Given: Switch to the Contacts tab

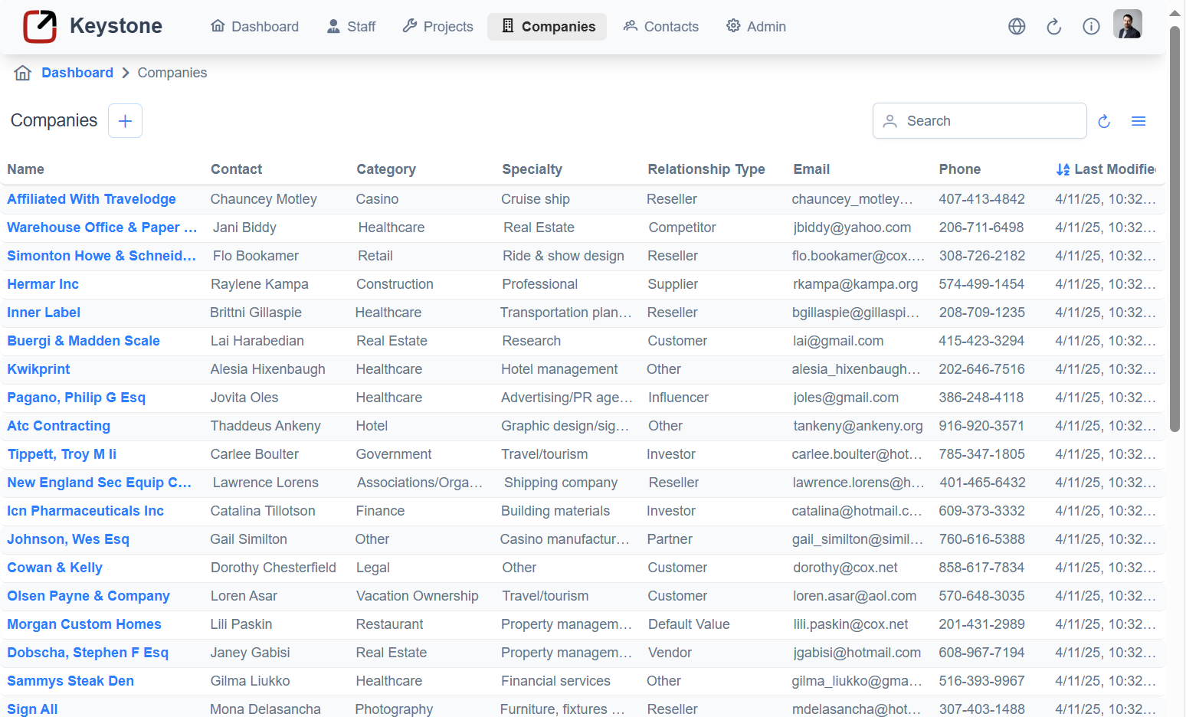Looking at the screenshot, I should (661, 27).
